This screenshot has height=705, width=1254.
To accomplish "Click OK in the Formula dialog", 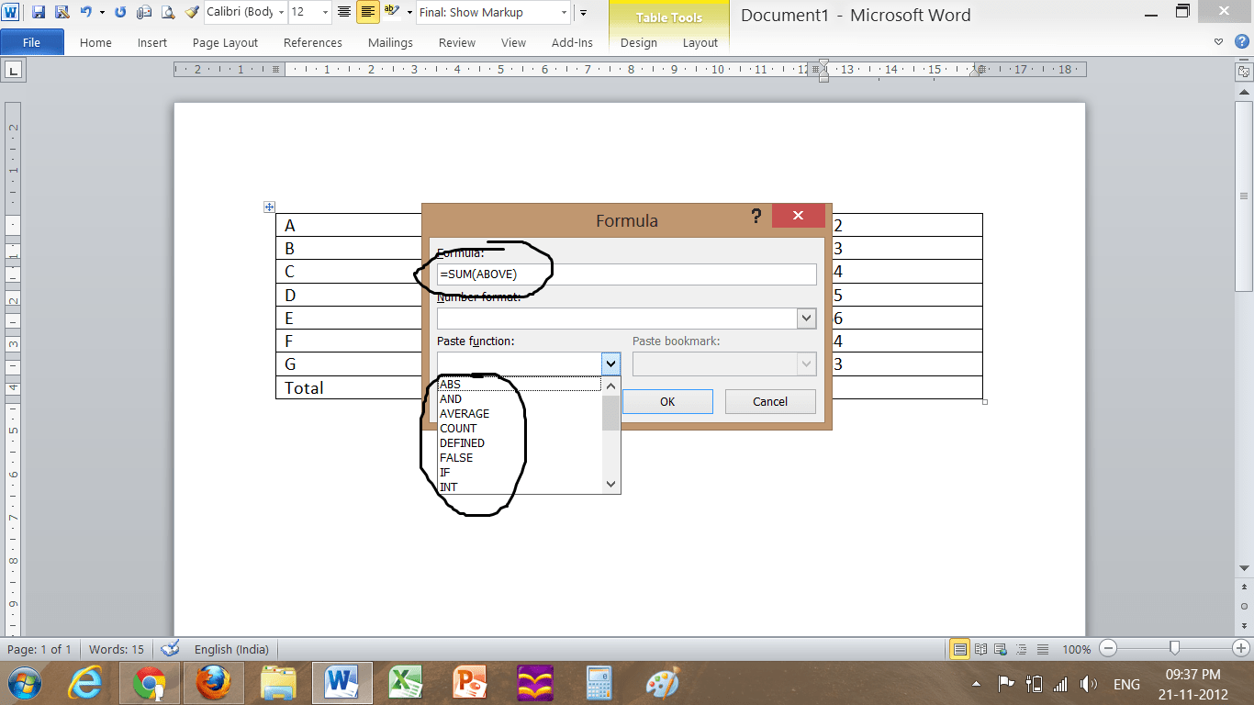I will (x=667, y=401).
